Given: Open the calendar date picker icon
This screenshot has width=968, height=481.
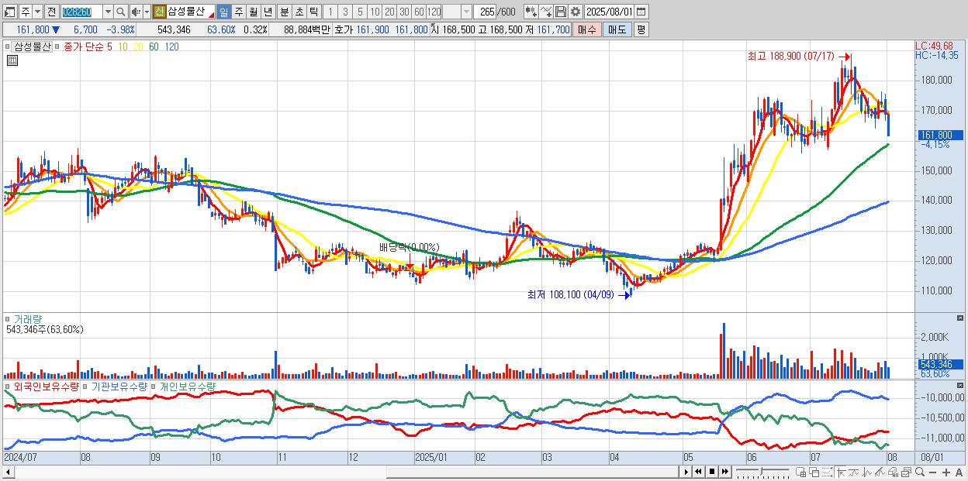Looking at the screenshot, I should [x=641, y=12].
